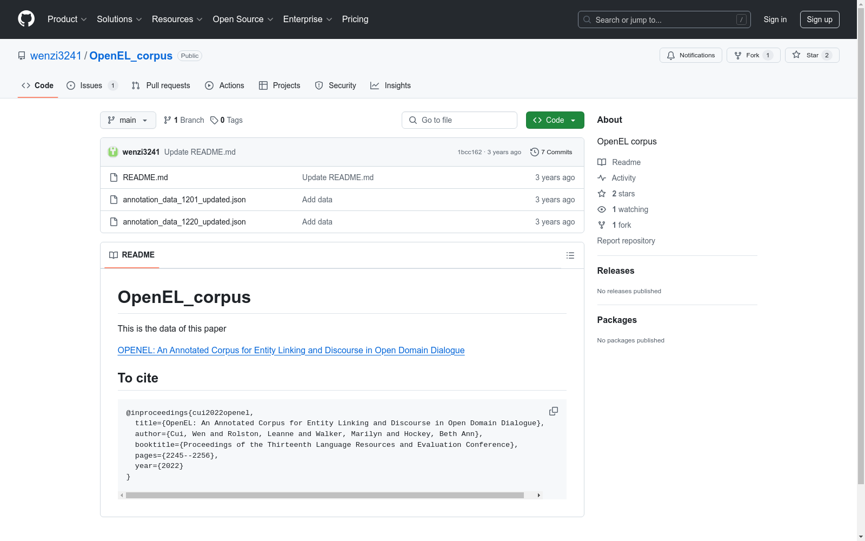Open the OPENEL paper link

(x=291, y=351)
